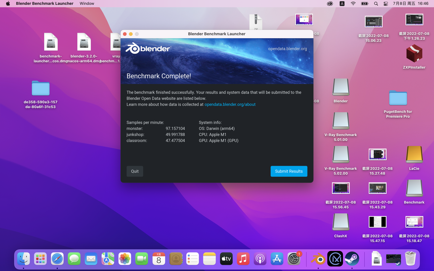Select V-Ray Benchmark 5.02.00 volume
This screenshot has height=271, width=434.
coord(341,155)
